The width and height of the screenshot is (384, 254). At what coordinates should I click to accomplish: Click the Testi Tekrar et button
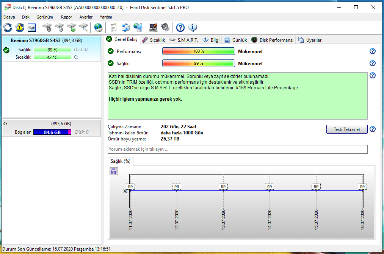(347, 129)
